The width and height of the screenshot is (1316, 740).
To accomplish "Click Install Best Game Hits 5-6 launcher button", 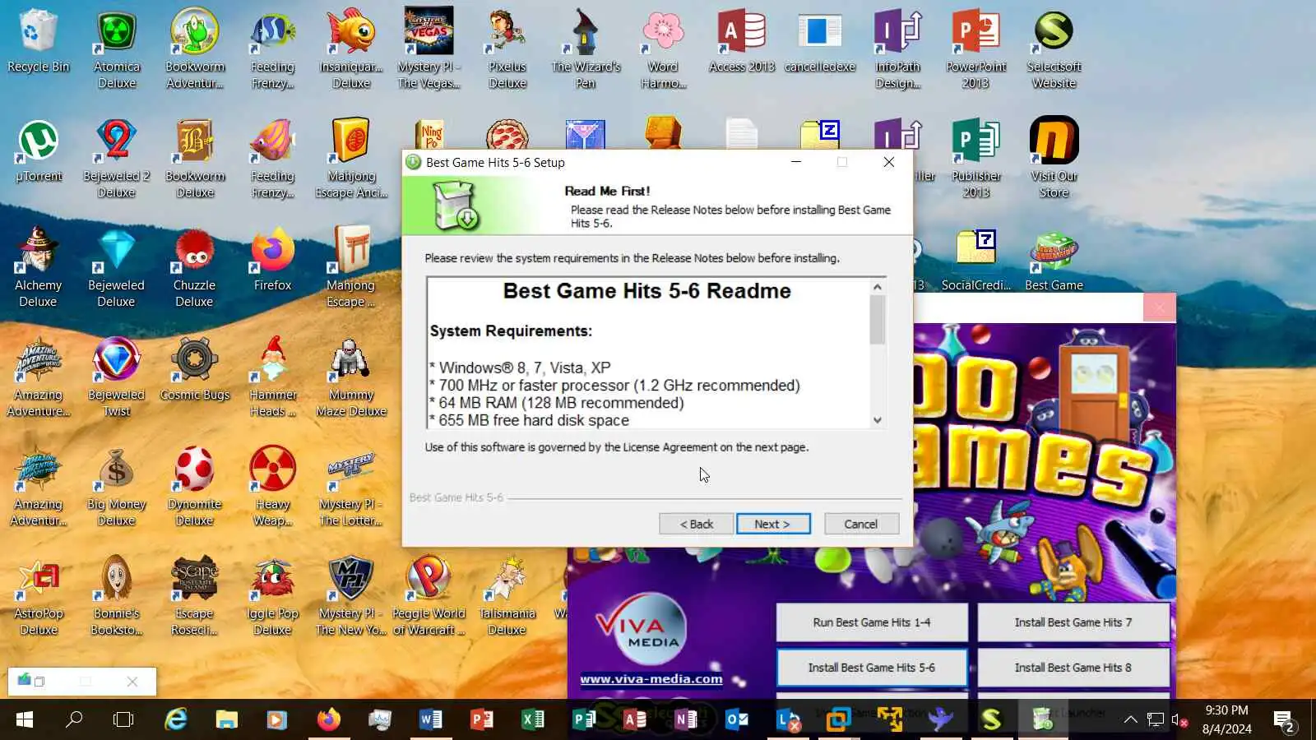I will [871, 668].
